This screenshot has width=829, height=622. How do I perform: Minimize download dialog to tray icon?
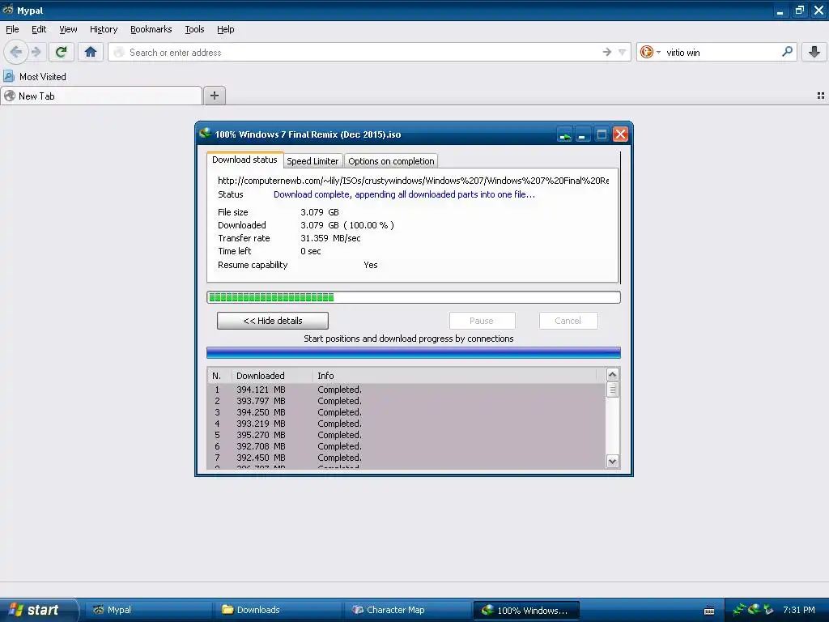point(564,135)
